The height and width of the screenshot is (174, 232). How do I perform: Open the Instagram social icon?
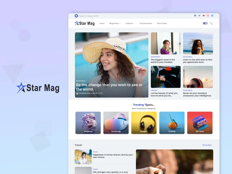point(208,16)
